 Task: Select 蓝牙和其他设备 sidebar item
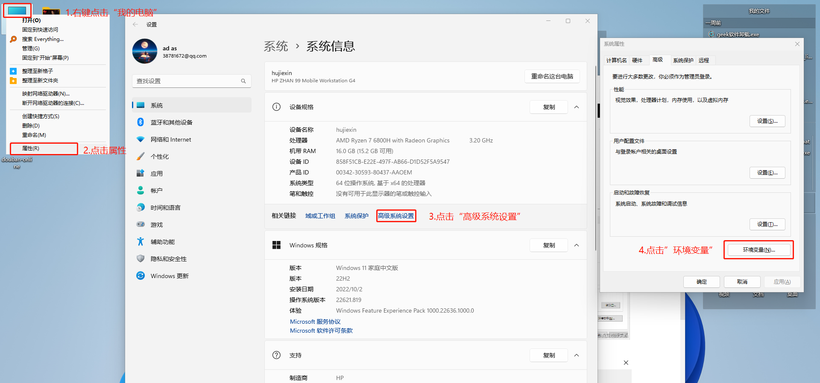191,122
